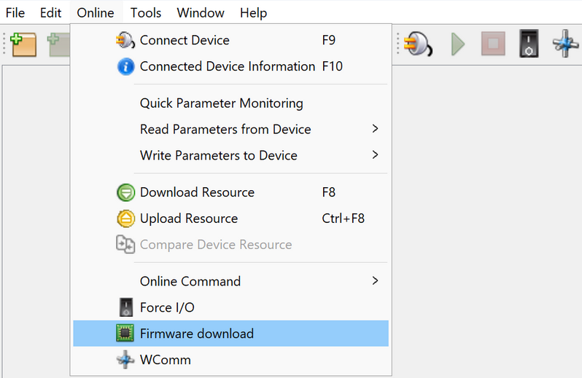
Task: Expand Read Parameters from Device submenu
Action: coord(375,129)
